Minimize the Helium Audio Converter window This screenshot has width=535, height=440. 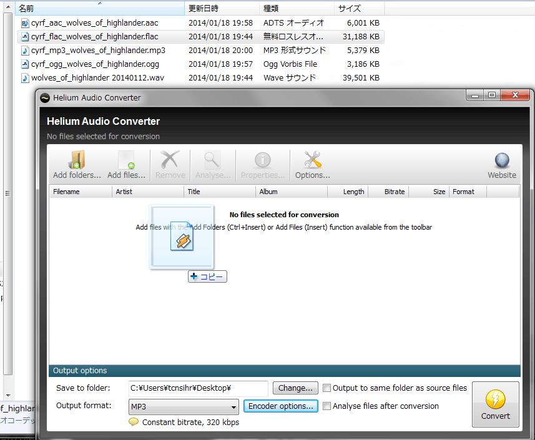point(474,95)
